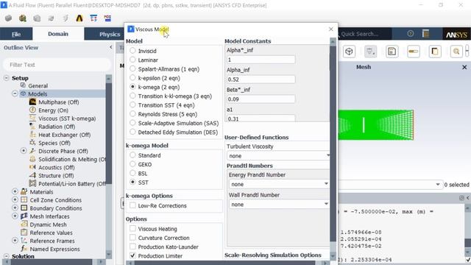This screenshot has height=265, width=471.
Task: Click the Alpha*_inf value field
Action: click(261, 60)
